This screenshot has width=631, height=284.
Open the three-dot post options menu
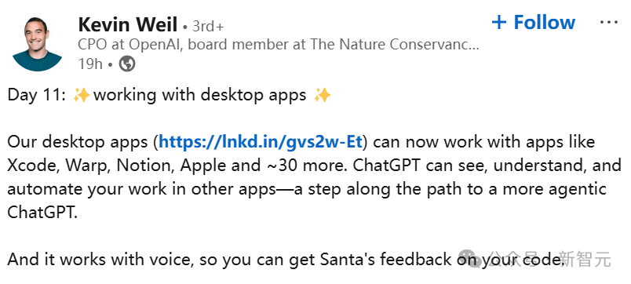pos(608,22)
